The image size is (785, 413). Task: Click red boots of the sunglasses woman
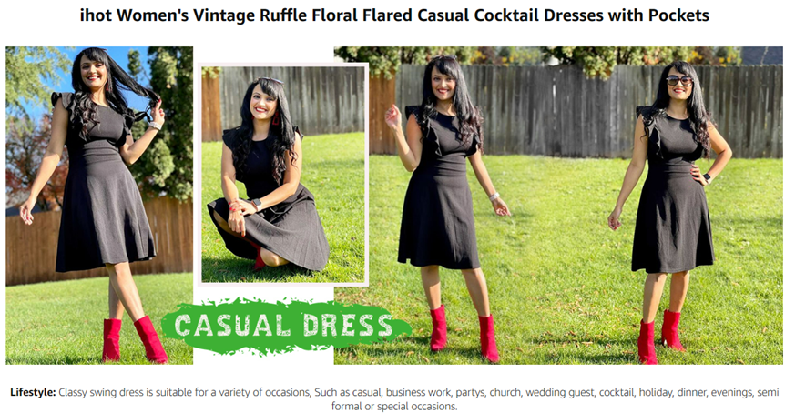tap(660, 336)
